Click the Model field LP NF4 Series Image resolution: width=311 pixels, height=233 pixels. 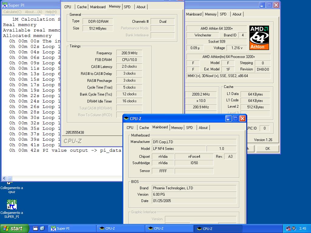179,149
